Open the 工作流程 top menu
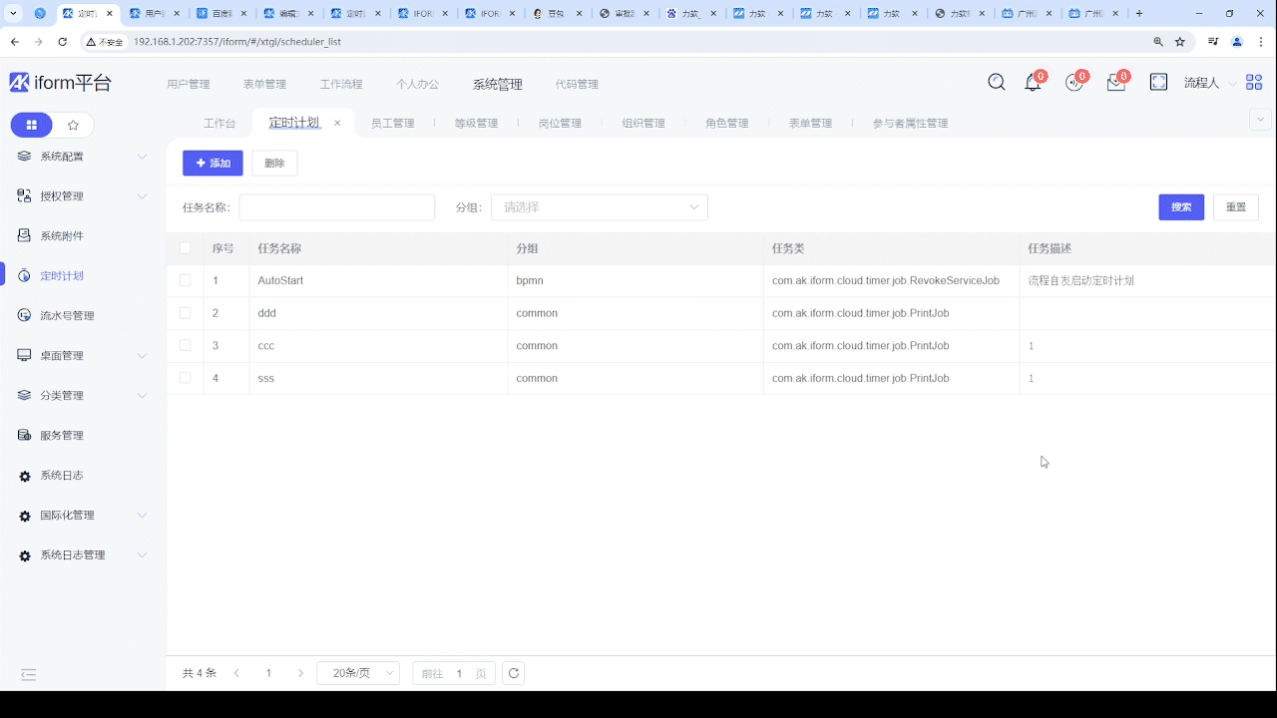1277x718 pixels. 341,85
